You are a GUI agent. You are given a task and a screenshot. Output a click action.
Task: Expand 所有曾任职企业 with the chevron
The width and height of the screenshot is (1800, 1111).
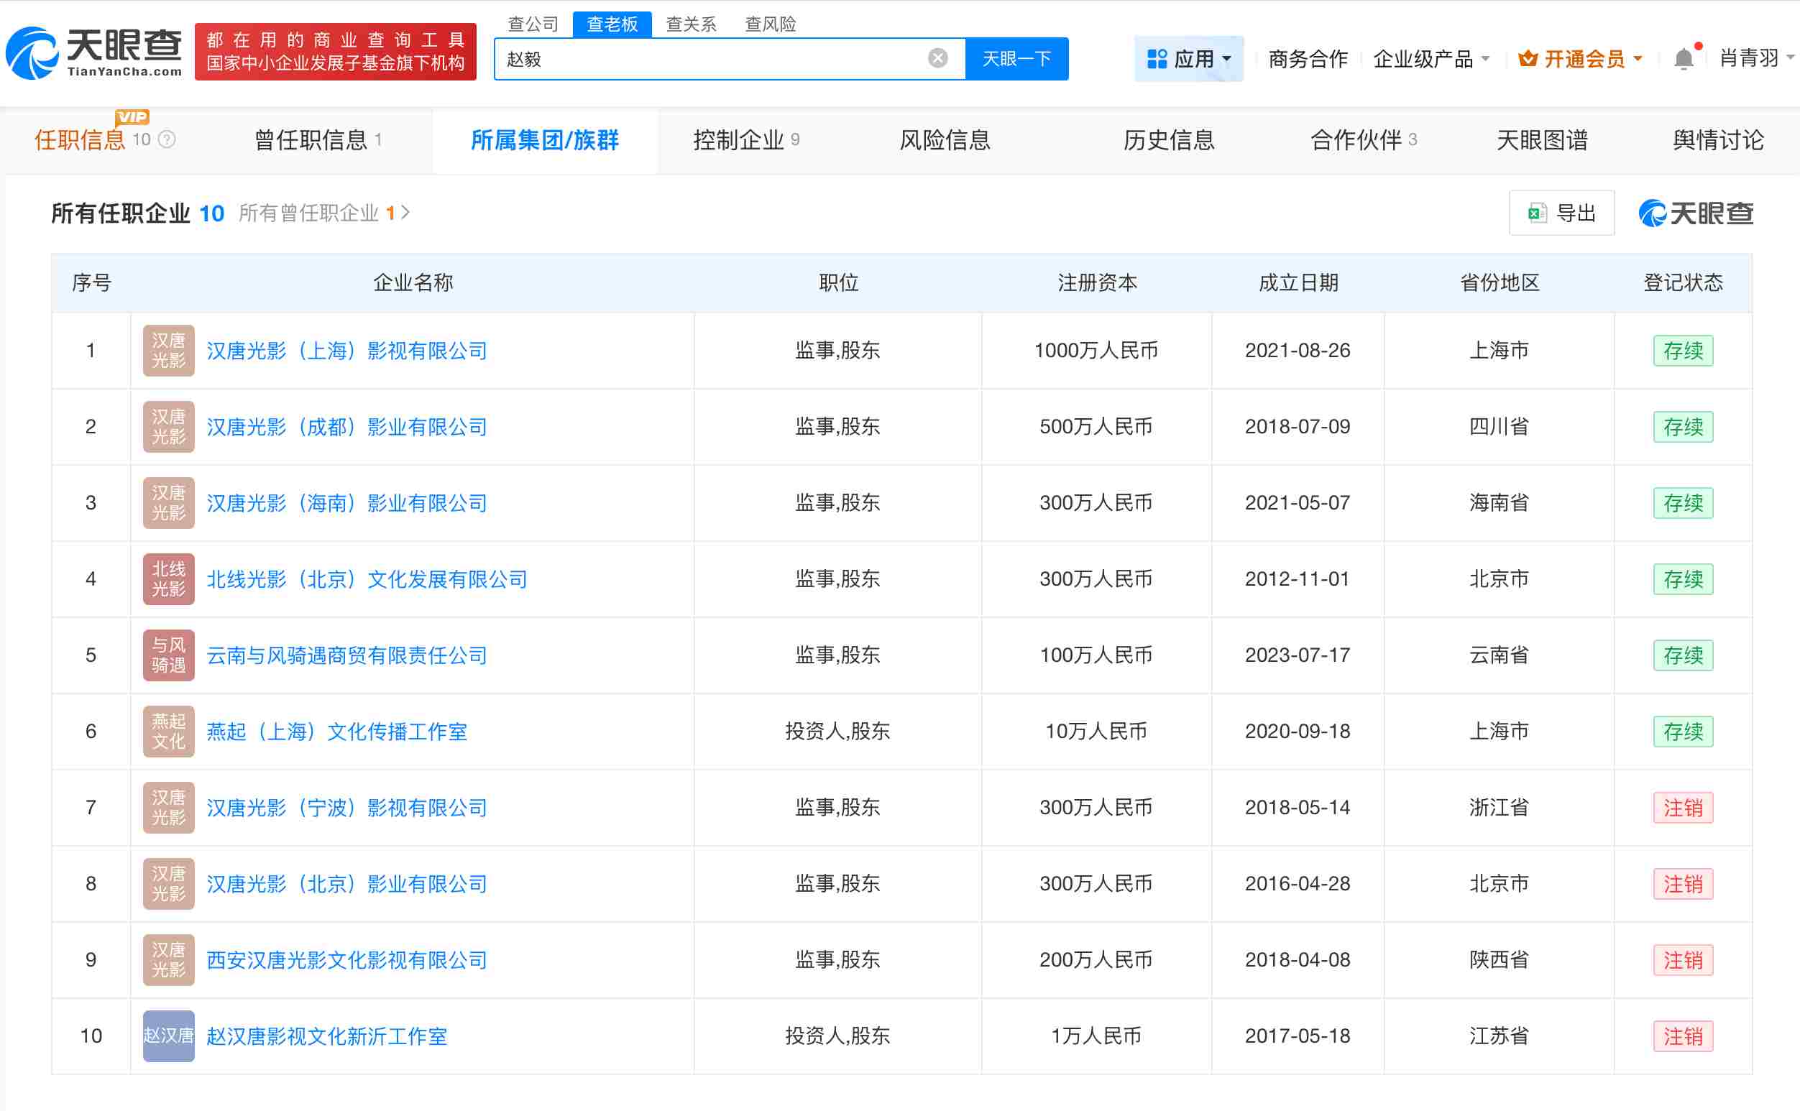point(404,213)
